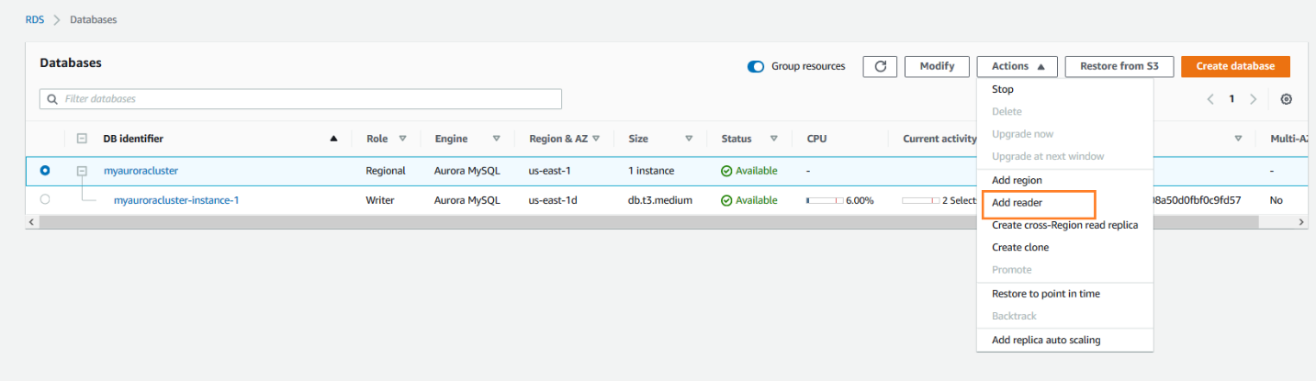Sort by DB identifier ascending arrow
Viewport: 1316px width, 381px height.
tap(333, 139)
